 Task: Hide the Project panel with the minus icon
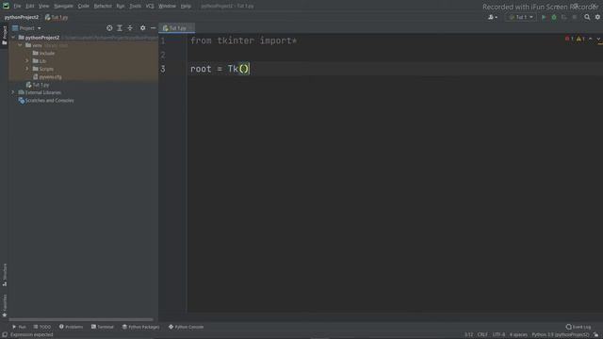[x=153, y=28]
